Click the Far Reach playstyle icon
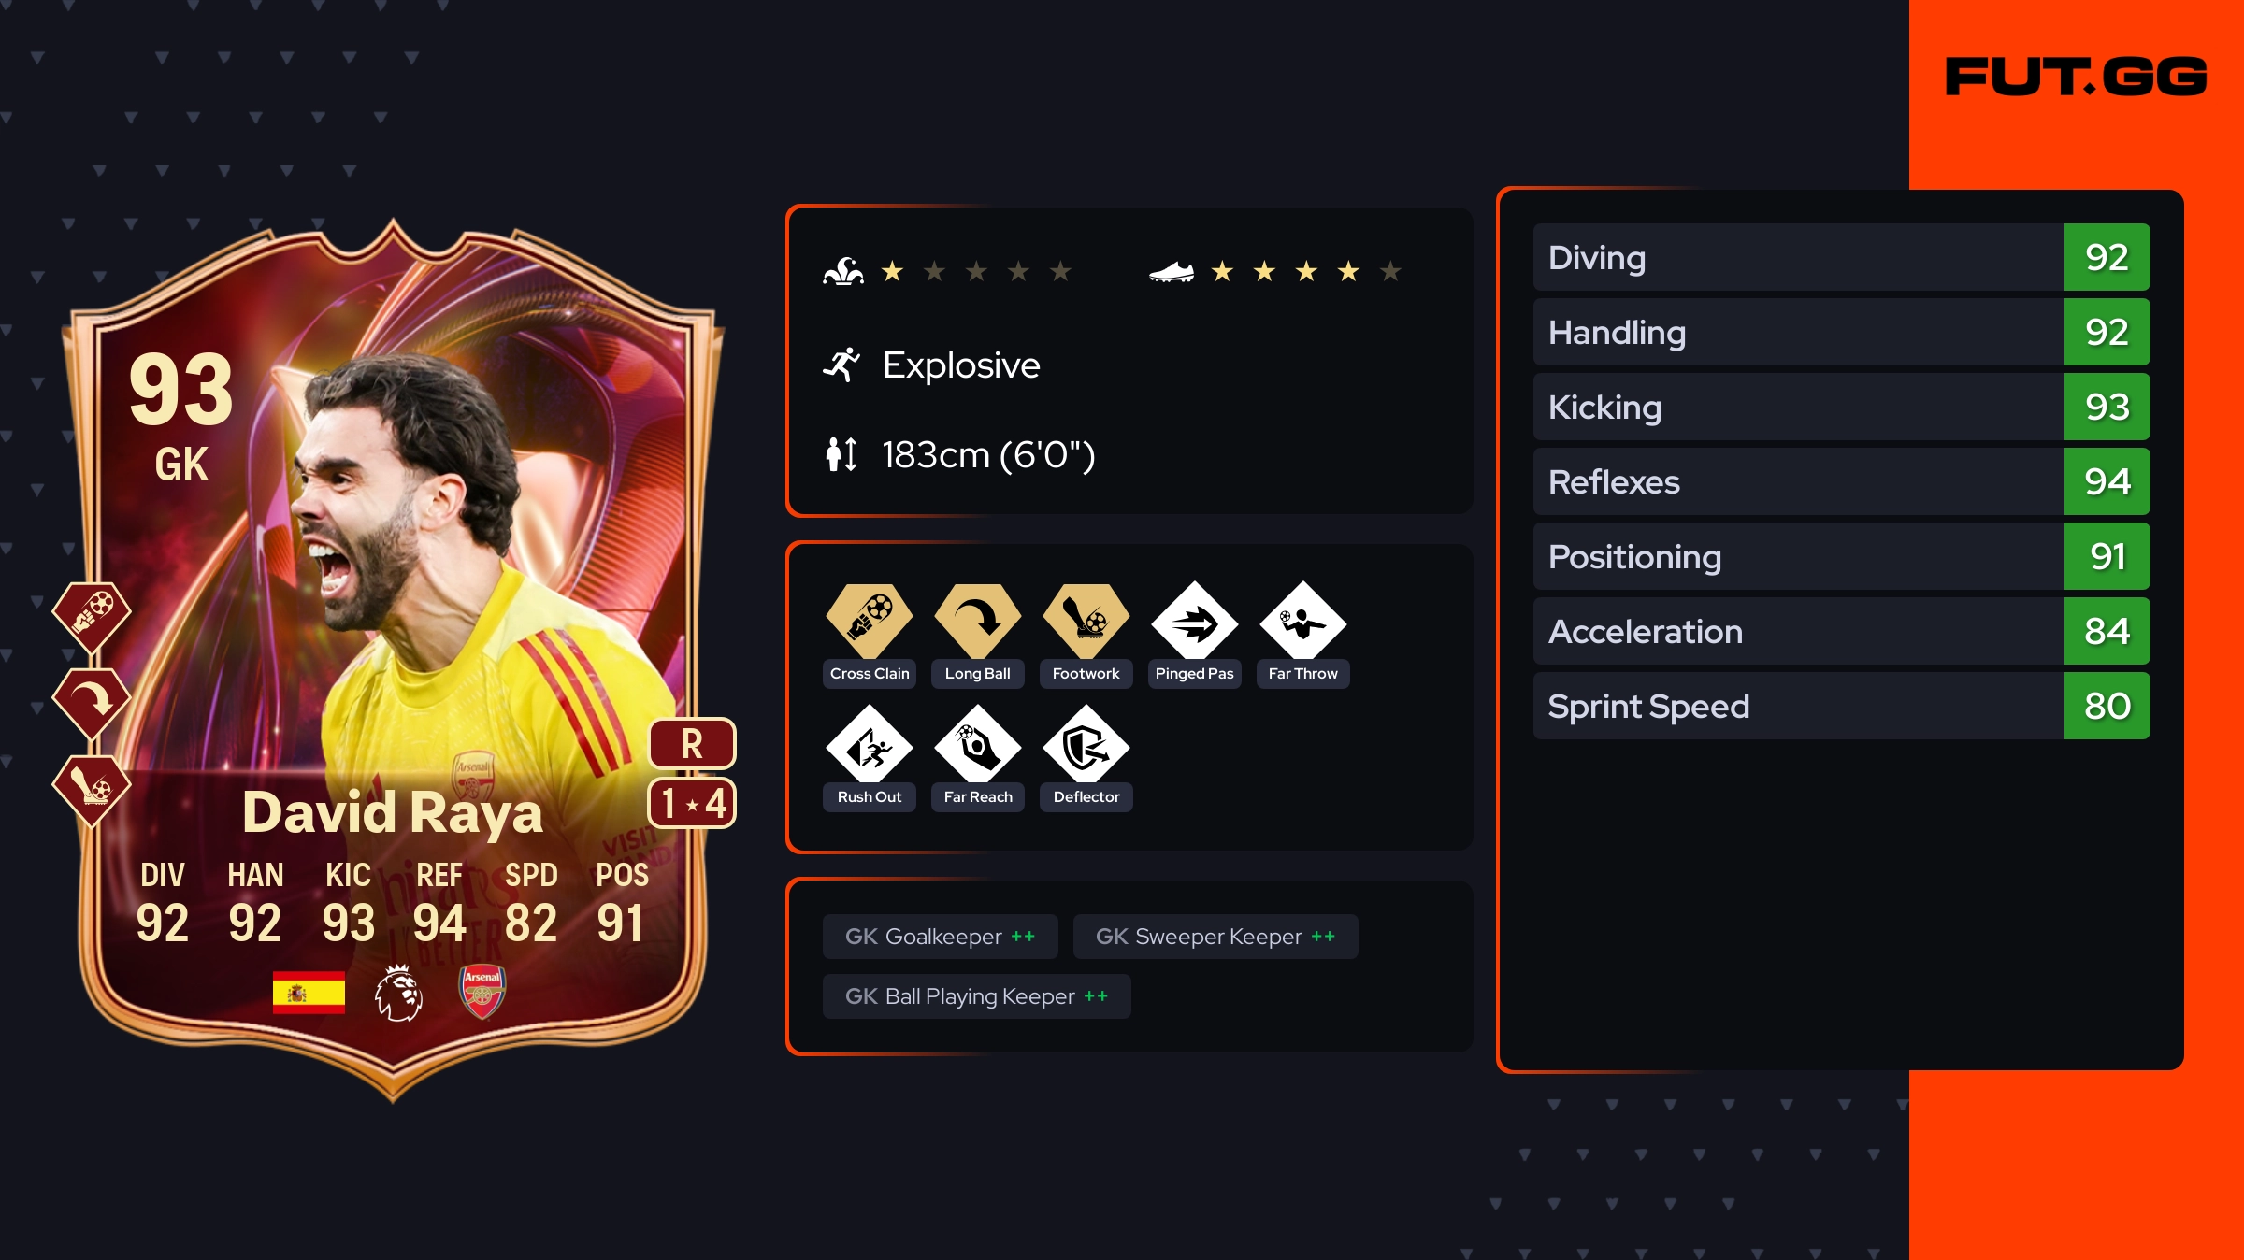 pyautogui.click(x=978, y=746)
